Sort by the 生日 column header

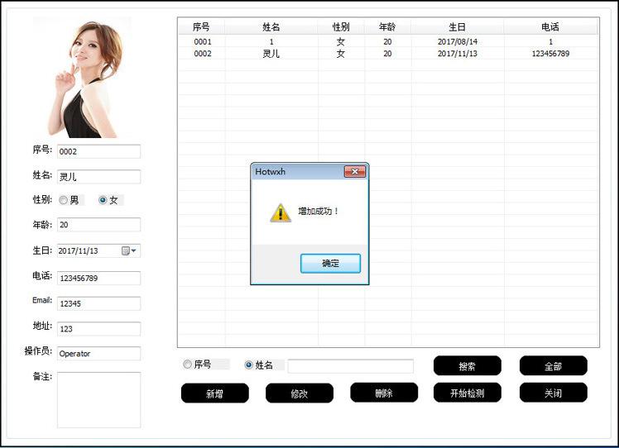(x=457, y=26)
